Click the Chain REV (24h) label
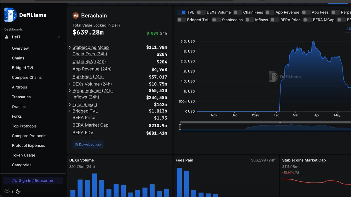351x197 pixels. point(89,62)
